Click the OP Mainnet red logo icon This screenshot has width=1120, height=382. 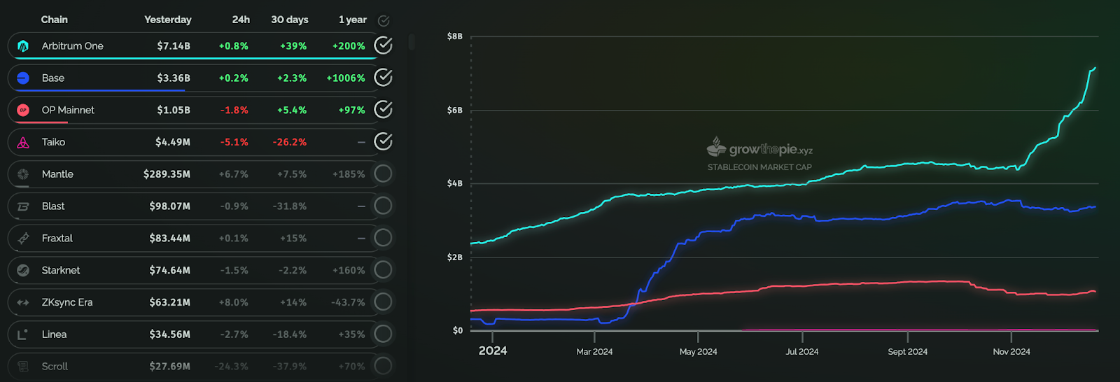click(23, 110)
